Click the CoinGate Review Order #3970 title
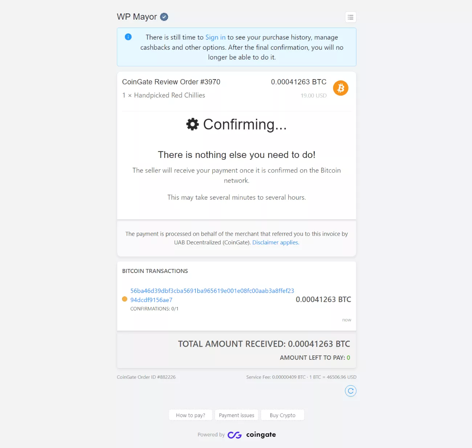Viewport: 472px width, 448px height. pos(171,82)
